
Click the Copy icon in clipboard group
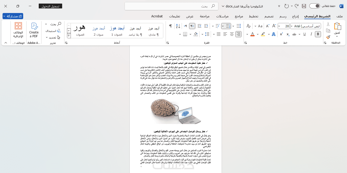(x=328, y=30)
